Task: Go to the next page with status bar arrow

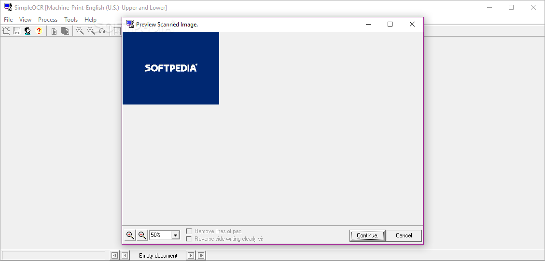Action: (191, 255)
